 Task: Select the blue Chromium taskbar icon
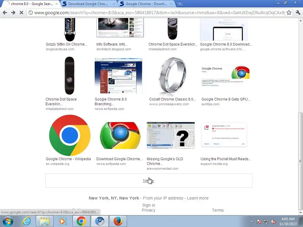(x=99, y=221)
